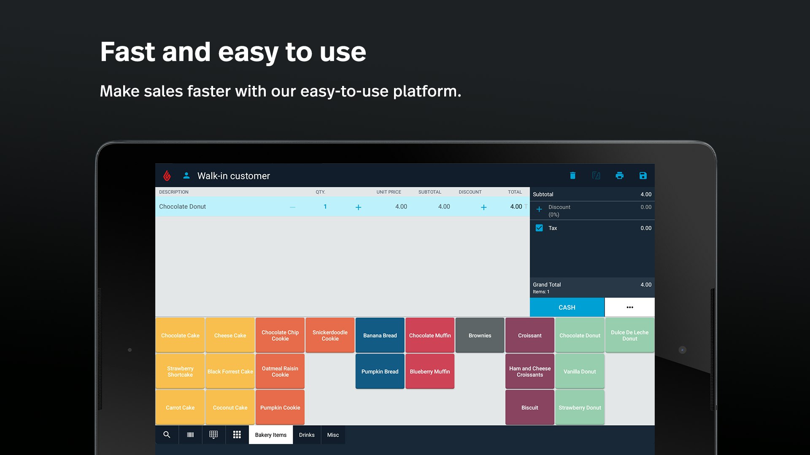Image resolution: width=810 pixels, height=455 pixels.
Task: Click the barcode scanner icon
Action: [x=190, y=435]
